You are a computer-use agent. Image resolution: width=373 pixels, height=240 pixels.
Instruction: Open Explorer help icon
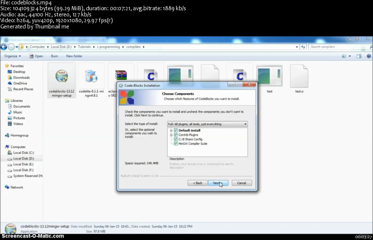(x=369, y=56)
